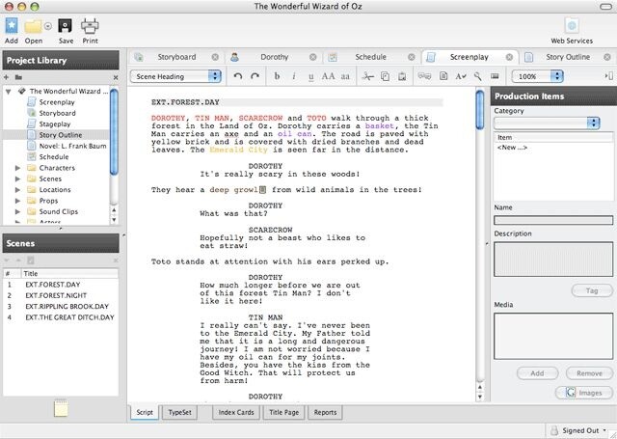Screen dimensions: 617x439
Task: Switch to the Index Cards view tab
Action: [235, 412]
